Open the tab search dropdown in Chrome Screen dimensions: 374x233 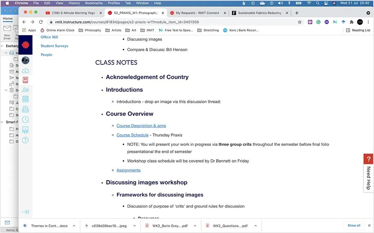coord(368,13)
